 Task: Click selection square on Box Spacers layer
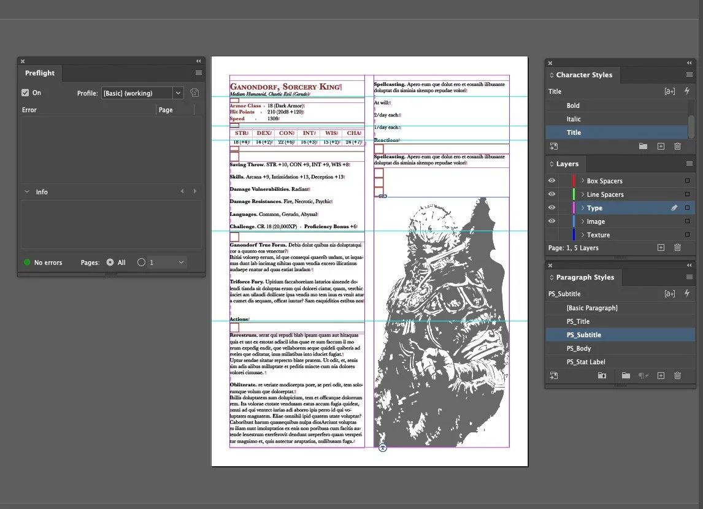coord(687,180)
